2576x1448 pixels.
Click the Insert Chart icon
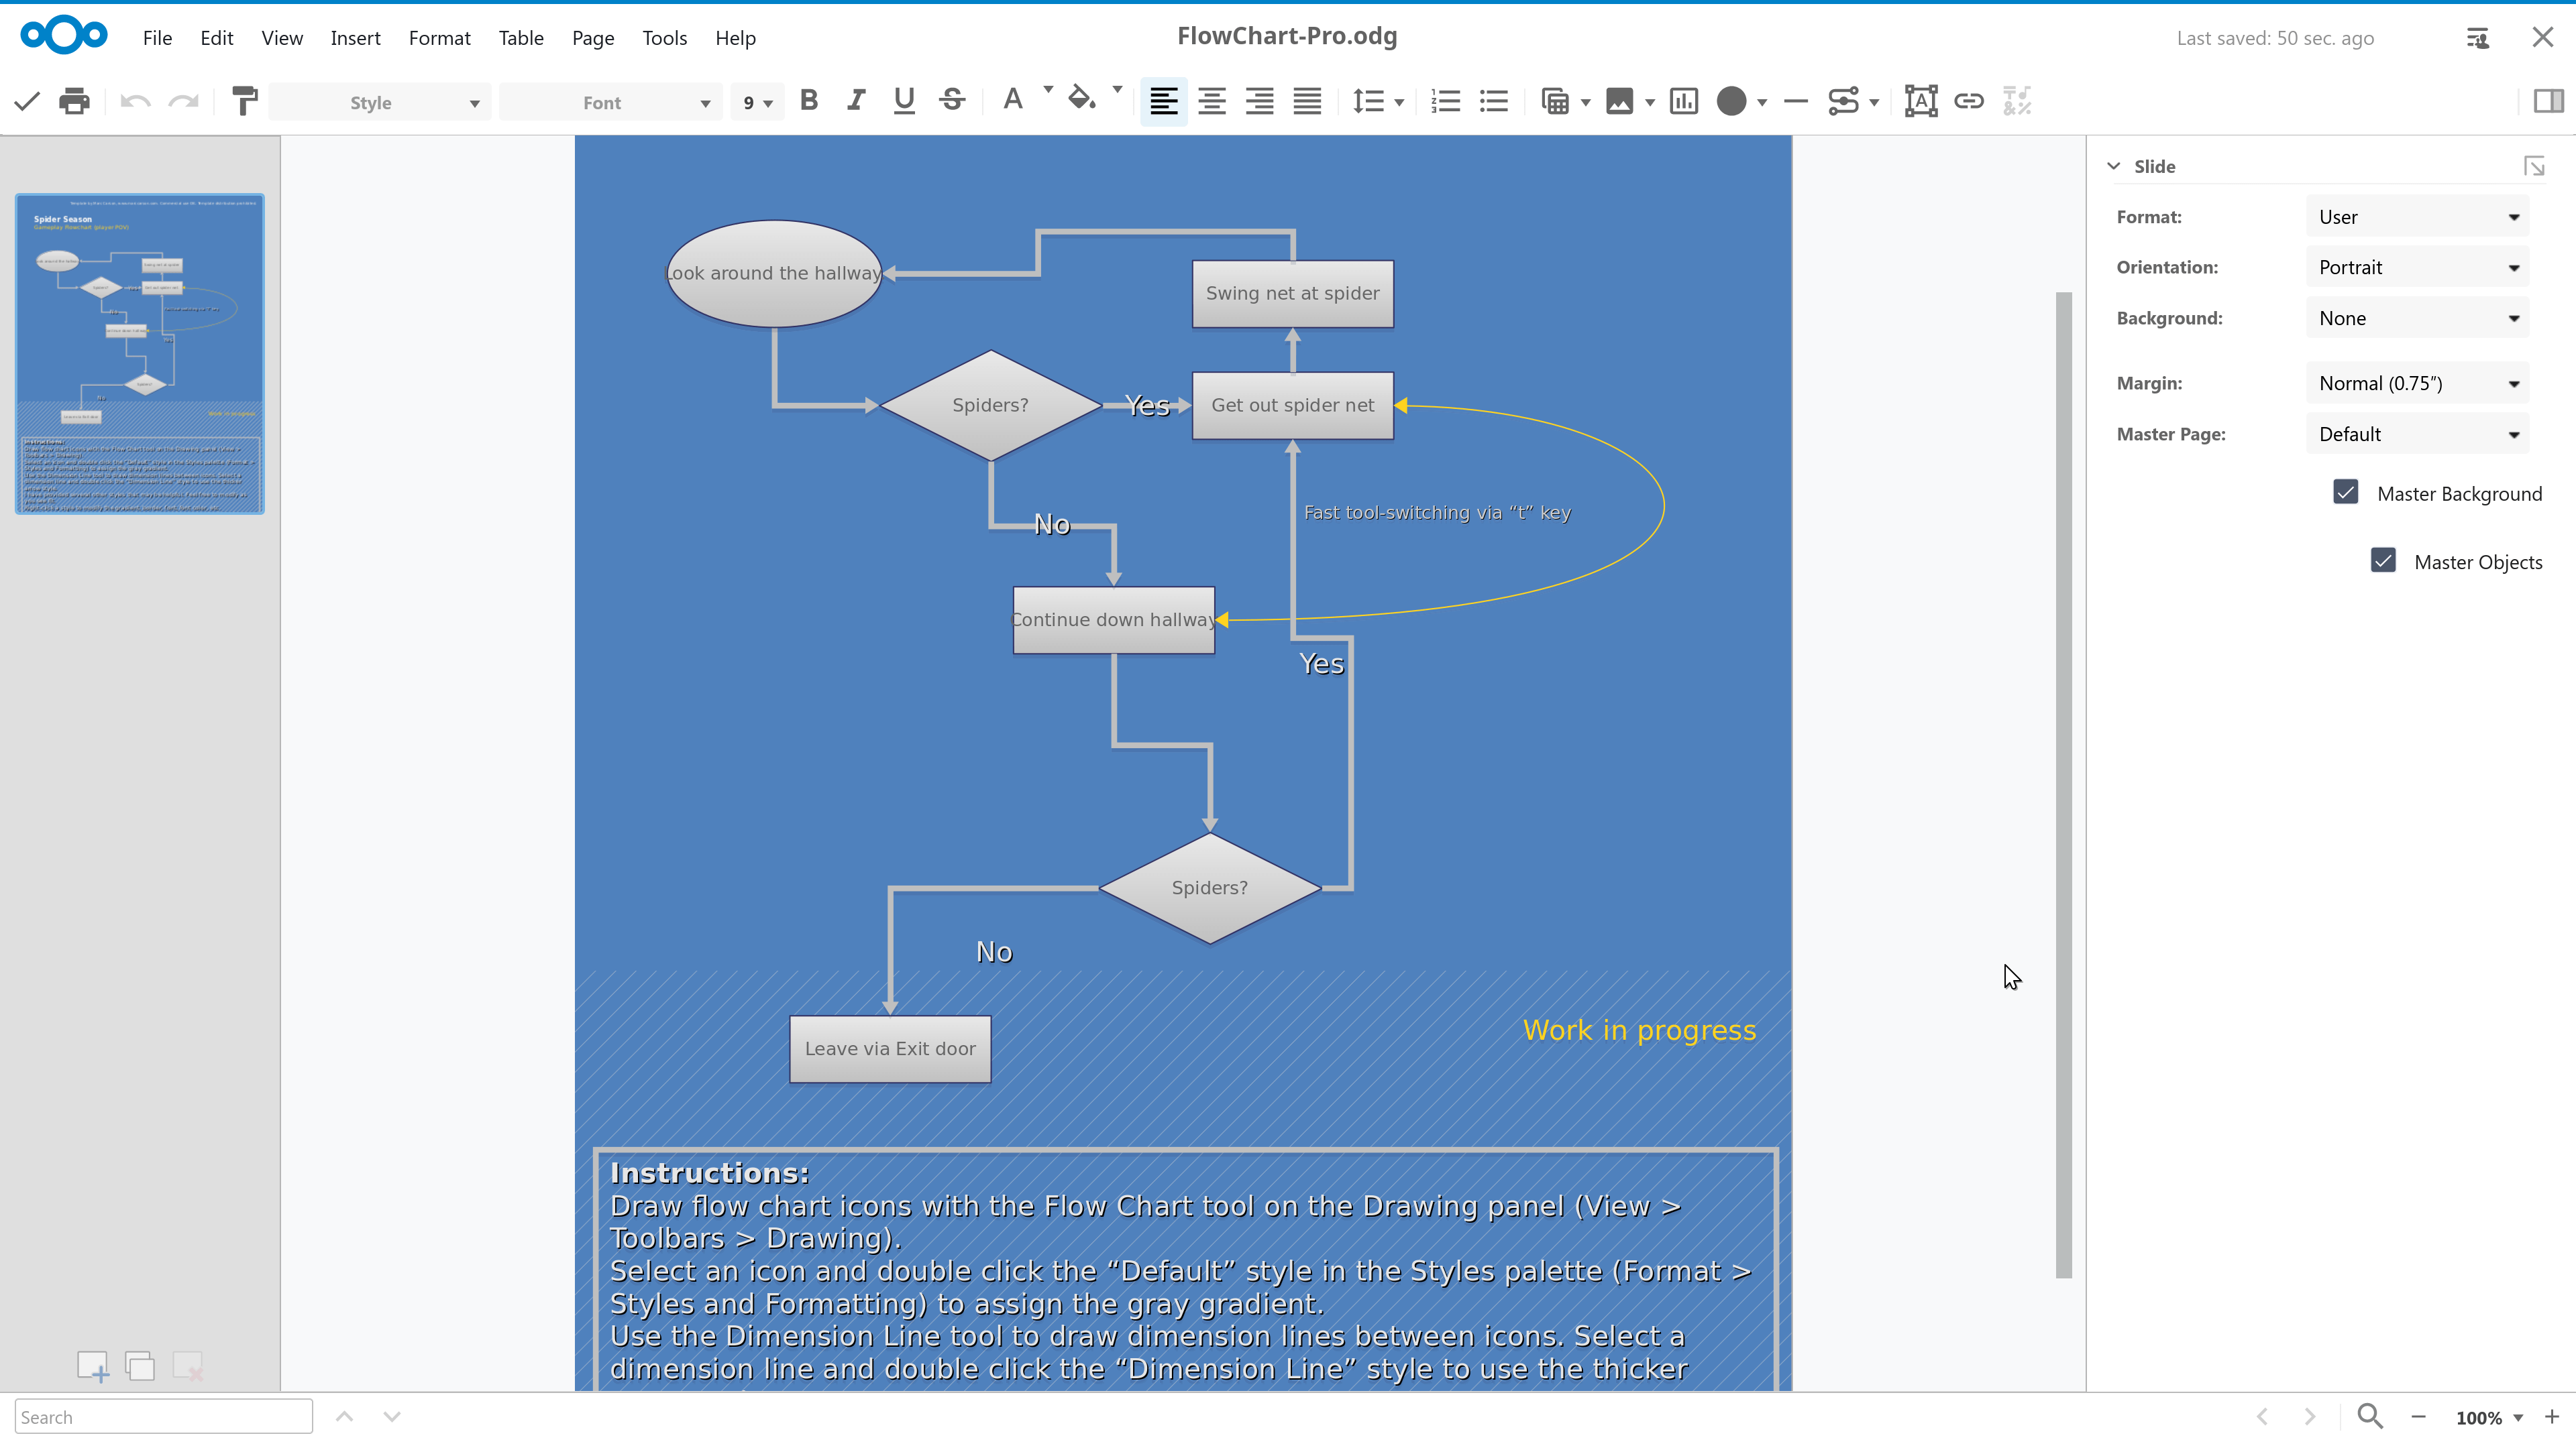(x=1684, y=101)
